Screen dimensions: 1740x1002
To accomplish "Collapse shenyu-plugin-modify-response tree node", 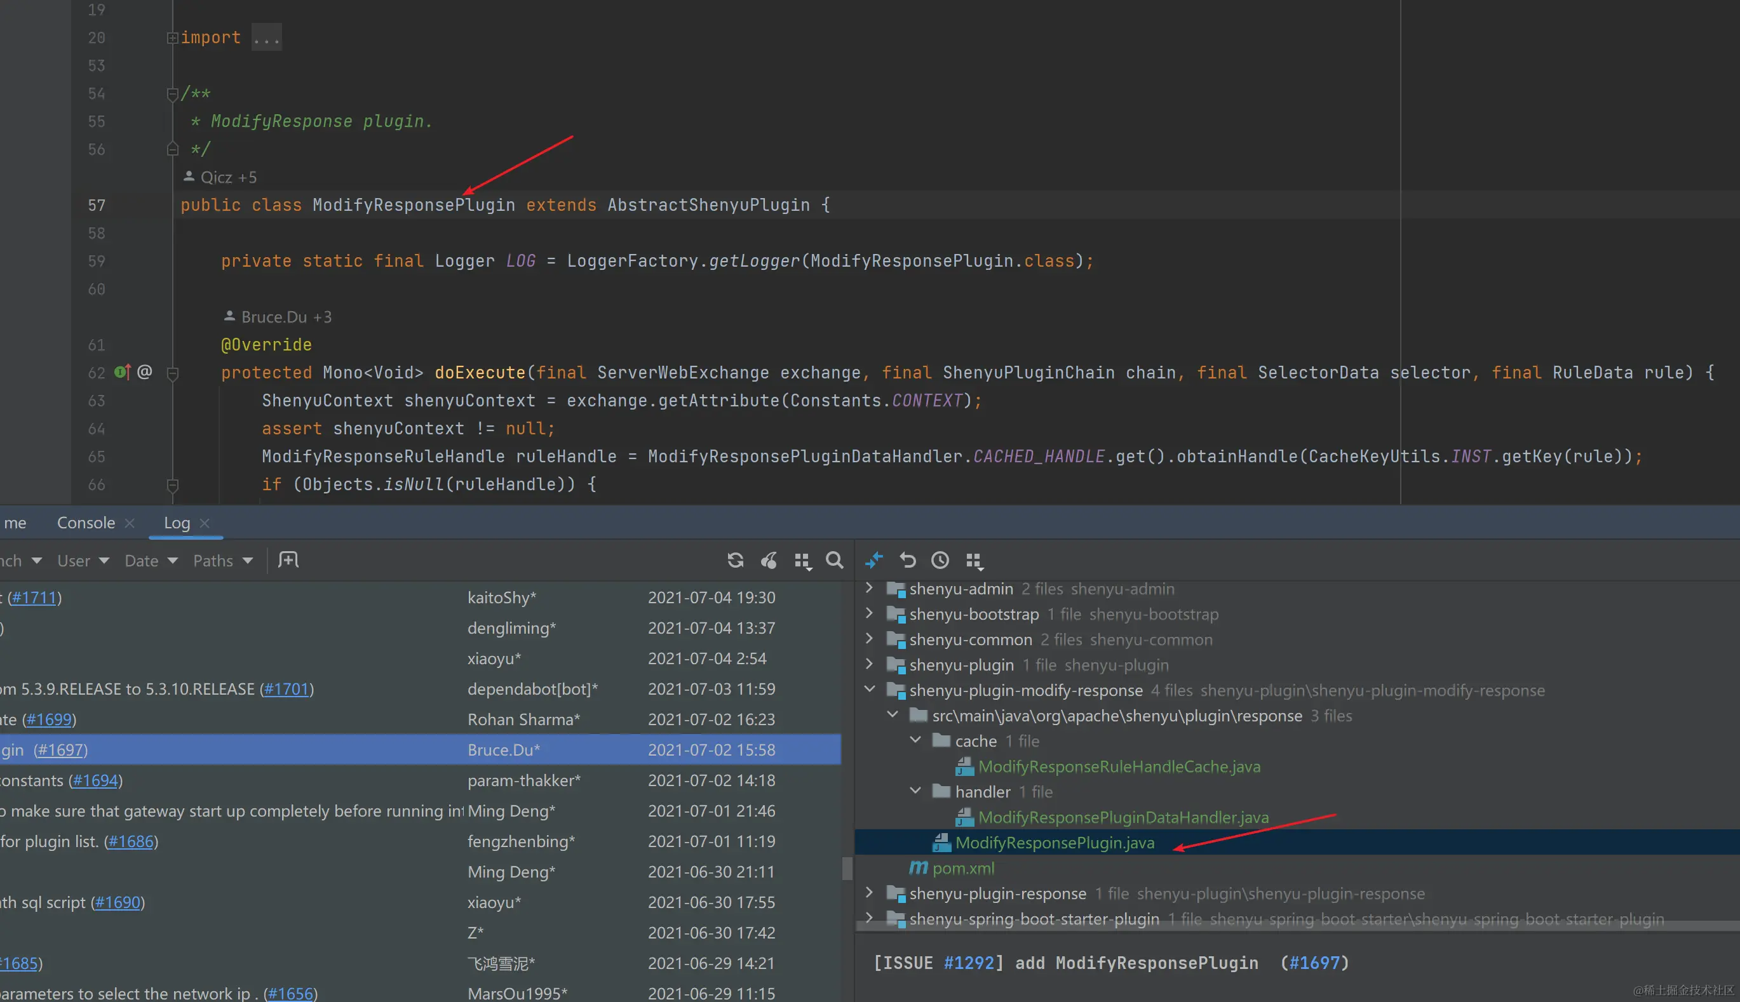I will [870, 689].
